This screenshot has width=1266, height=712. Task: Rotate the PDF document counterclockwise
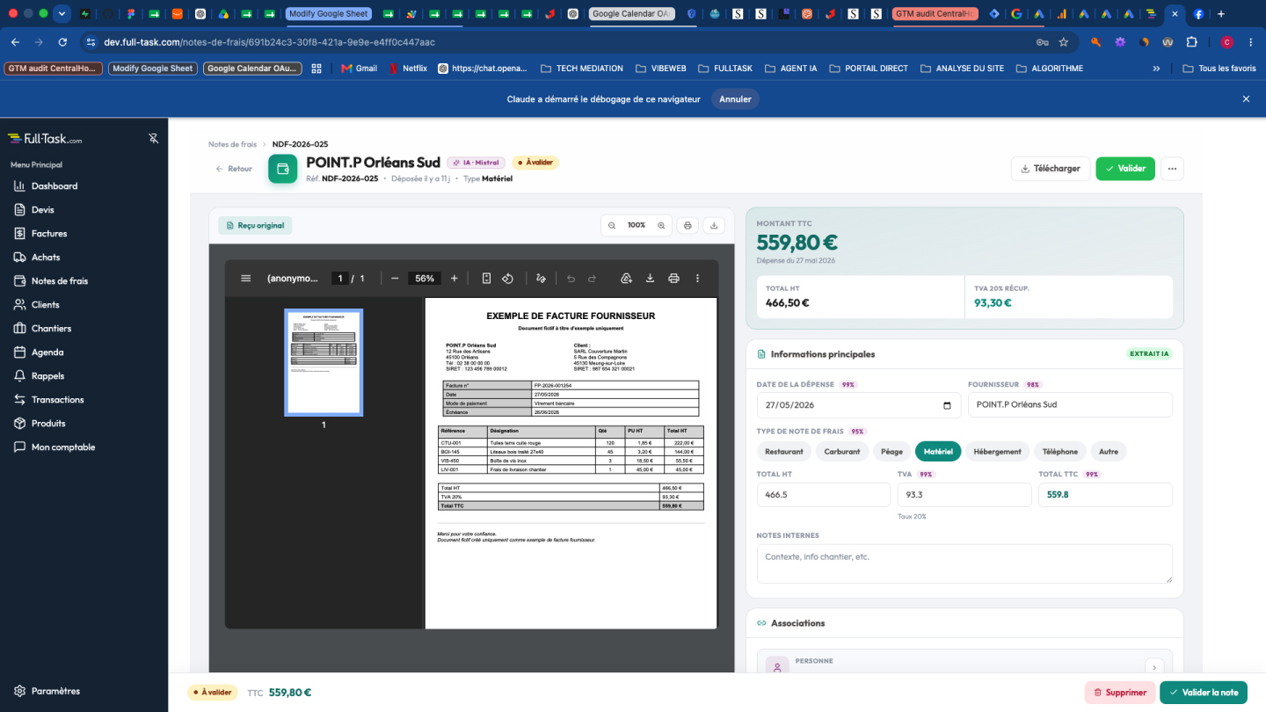click(x=507, y=278)
